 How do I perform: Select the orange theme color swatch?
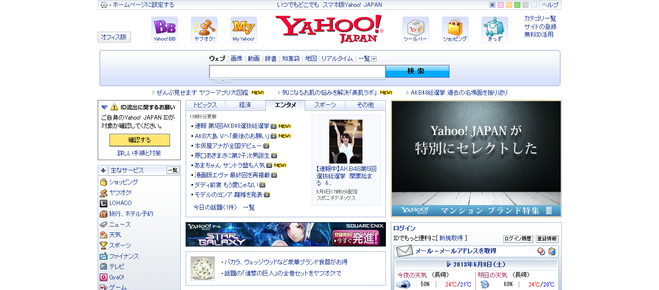(509, 5)
